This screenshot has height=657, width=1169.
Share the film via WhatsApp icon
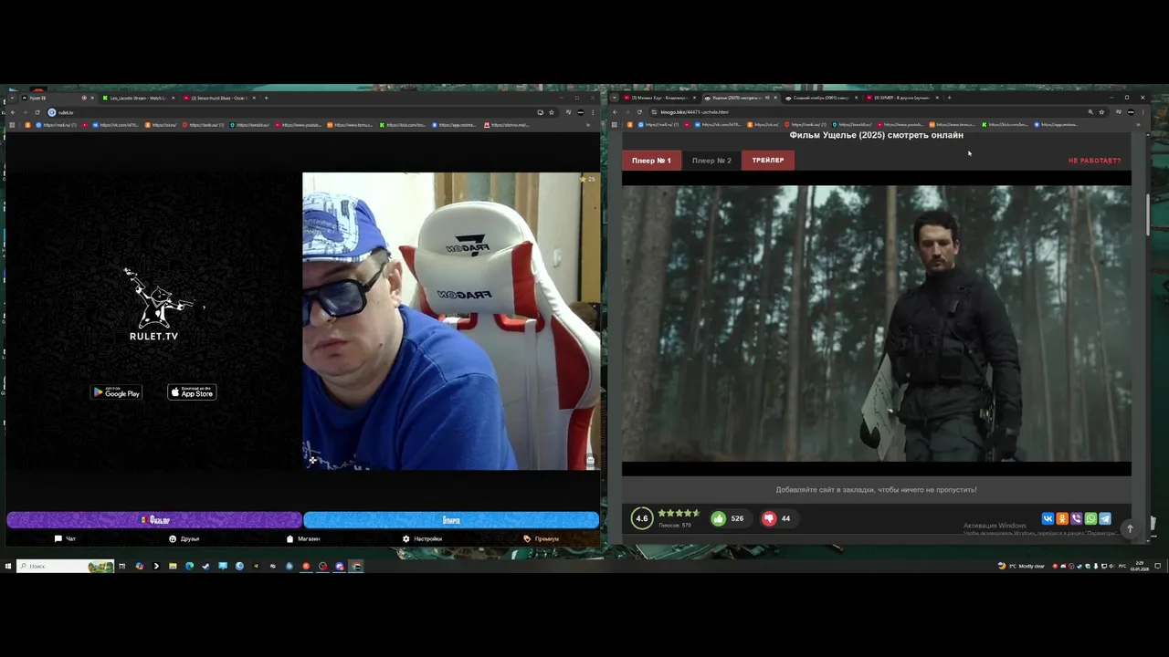click(x=1090, y=518)
